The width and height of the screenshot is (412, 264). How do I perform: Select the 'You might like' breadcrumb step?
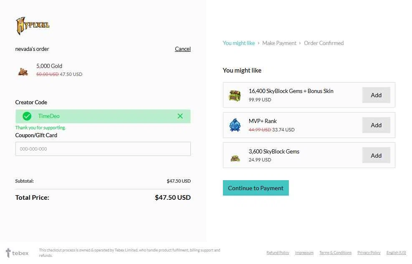239,43
